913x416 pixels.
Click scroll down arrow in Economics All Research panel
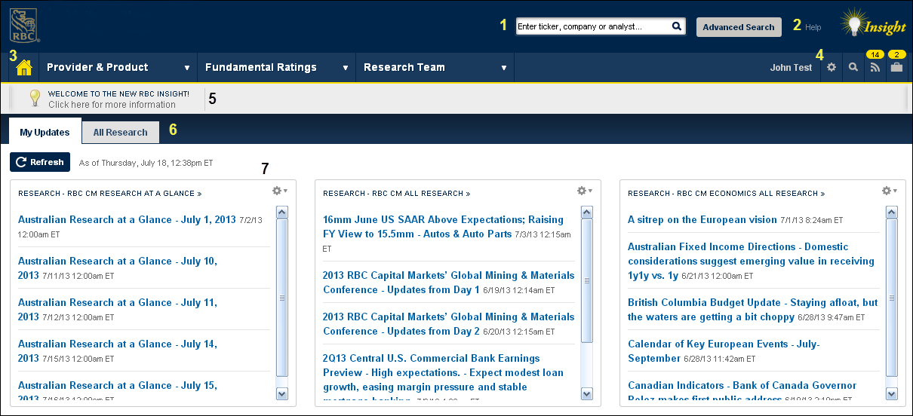pyautogui.click(x=892, y=393)
